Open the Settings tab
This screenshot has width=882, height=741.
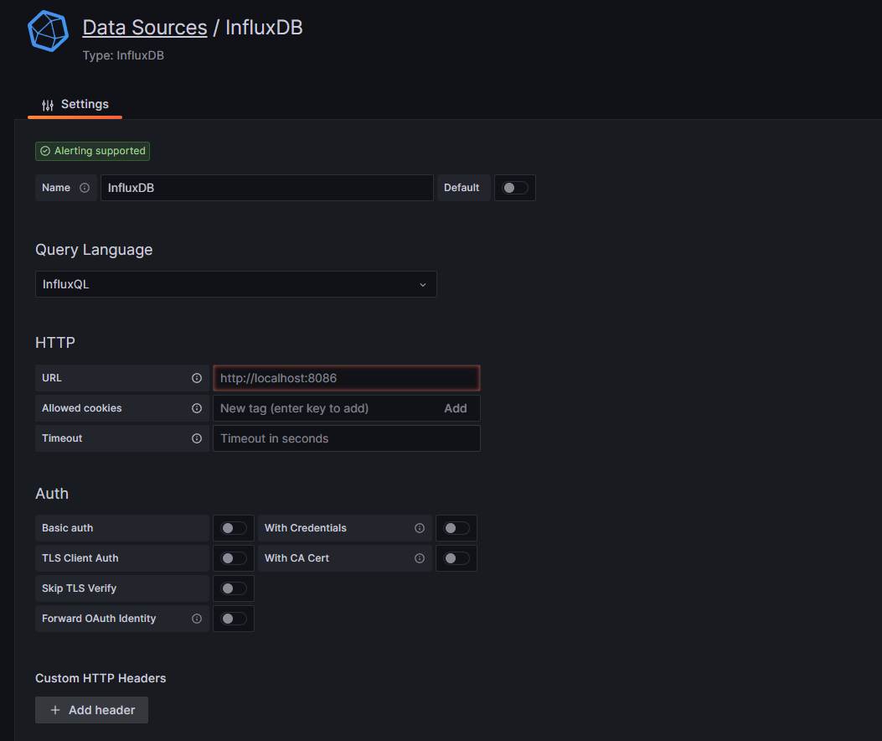(x=75, y=105)
